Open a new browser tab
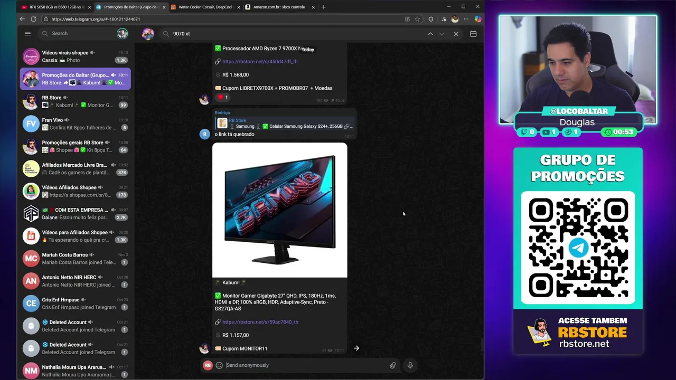Viewport: 676px width, 380px height. coord(324,7)
